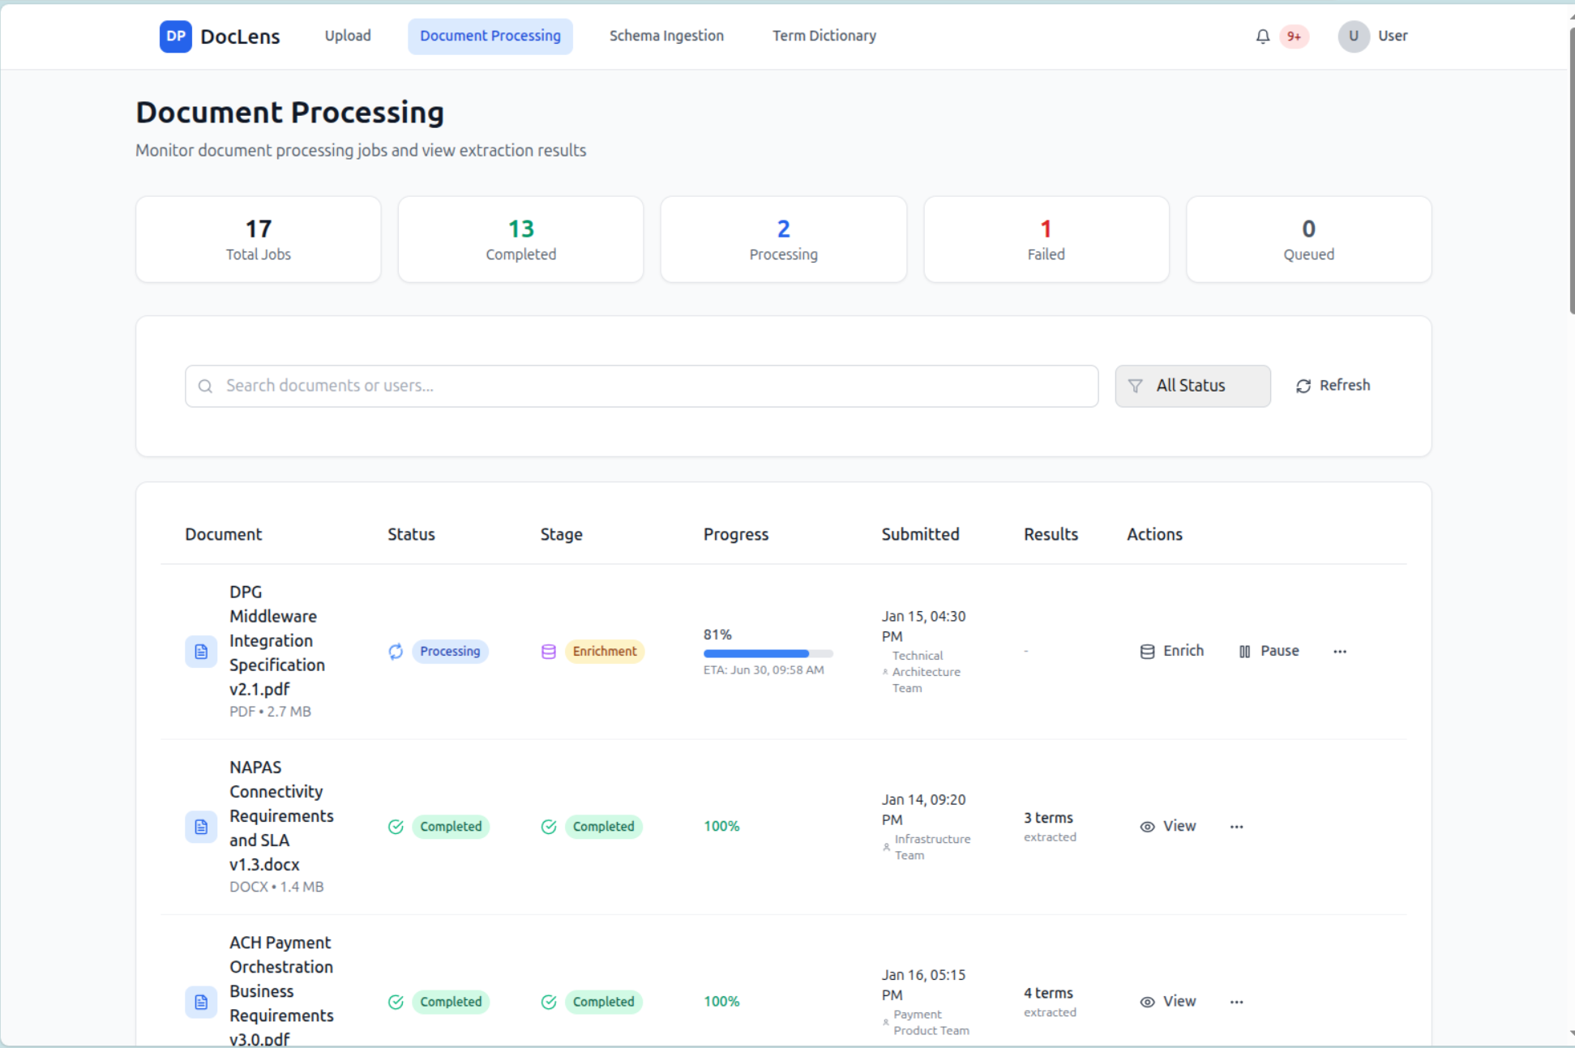Open the notifications bell icon
Viewport: 1575px width, 1048px height.
(1262, 36)
